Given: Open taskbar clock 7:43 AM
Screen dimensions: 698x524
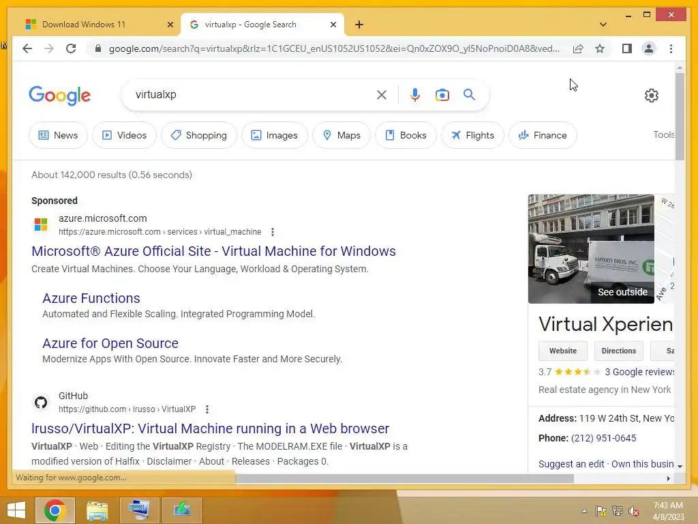Looking at the screenshot, I should (668, 511).
